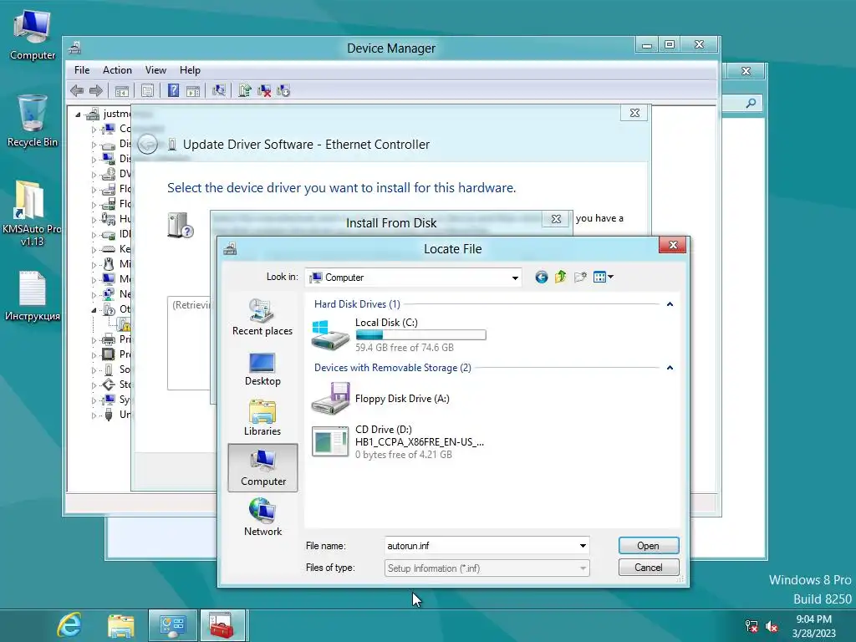Select CD Drive (D:) HB1_CCPA_X86FRE_EN-US
This screenshot has width=856, height=642.
point(398,441)
